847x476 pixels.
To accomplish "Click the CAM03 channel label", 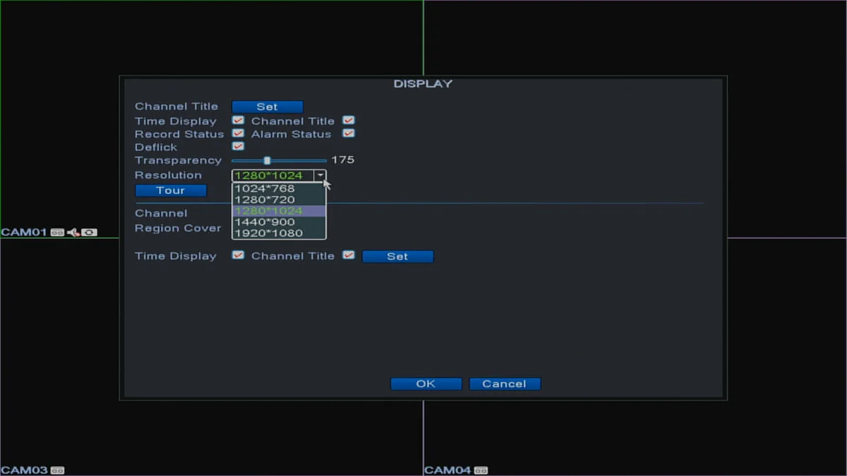I will 24,470.
